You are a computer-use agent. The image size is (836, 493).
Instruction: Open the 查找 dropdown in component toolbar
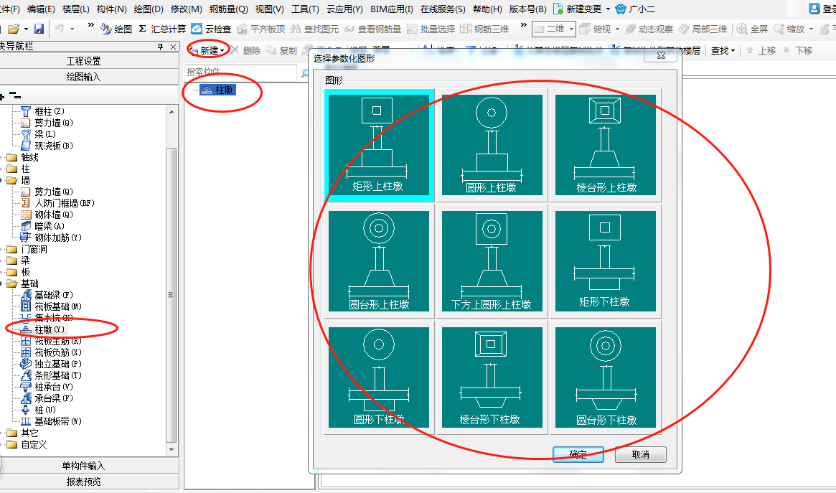[723, 51]
